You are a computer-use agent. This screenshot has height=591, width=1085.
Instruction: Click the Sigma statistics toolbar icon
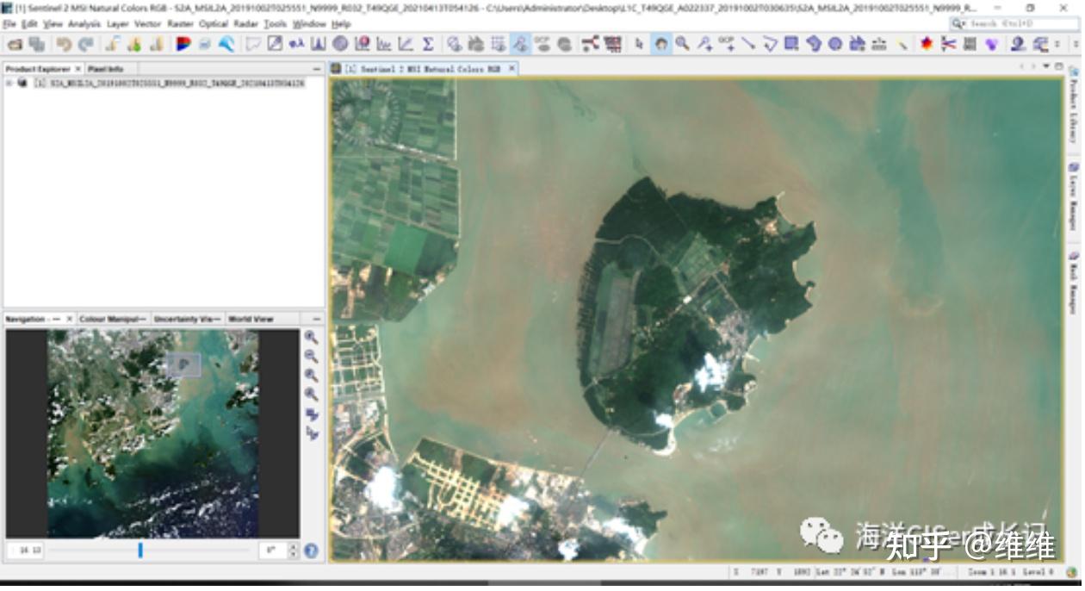pos(427,44)
